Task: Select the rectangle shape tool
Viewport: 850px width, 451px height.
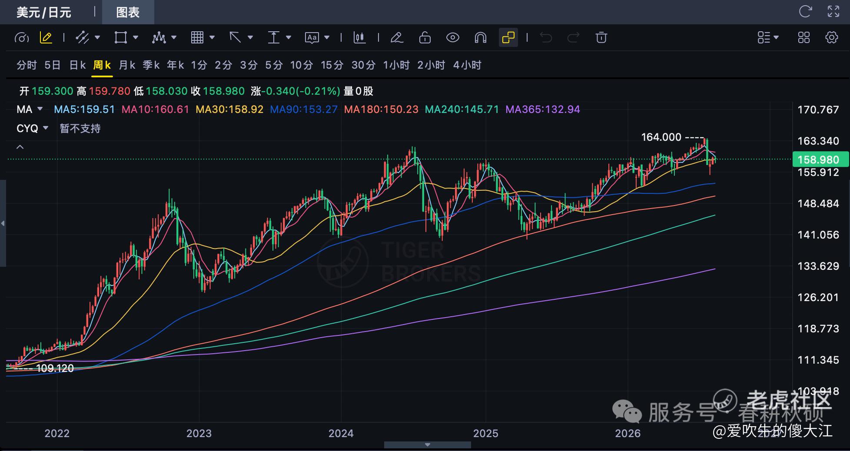Action: (120, 38)
